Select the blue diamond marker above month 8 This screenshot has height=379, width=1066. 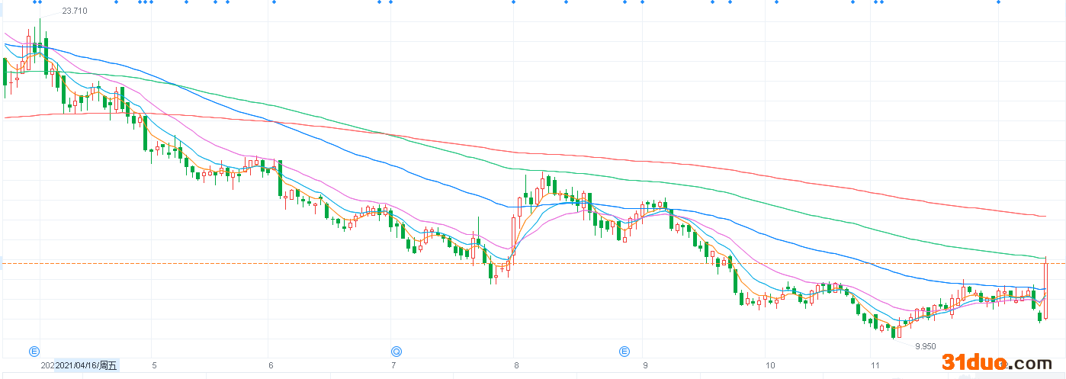(x=513, y=2)
